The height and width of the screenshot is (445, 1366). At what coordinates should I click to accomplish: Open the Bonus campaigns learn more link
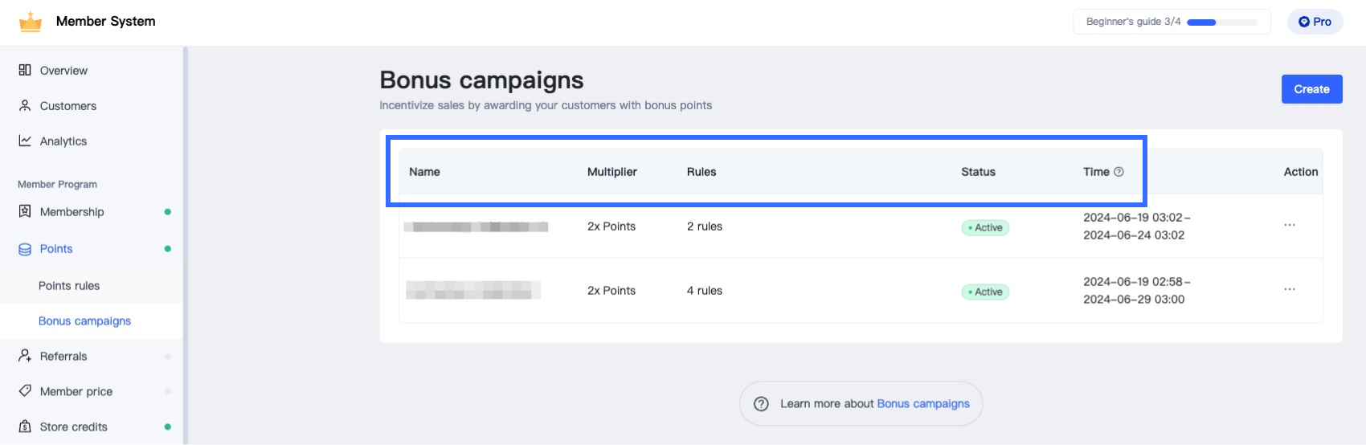pyautogui.click(x=923, y=404)
